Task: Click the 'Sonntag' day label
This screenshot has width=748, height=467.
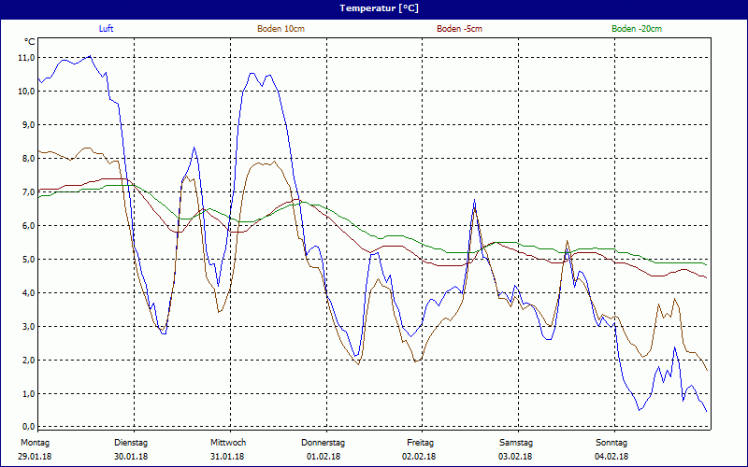Action: tap(611, 443)
